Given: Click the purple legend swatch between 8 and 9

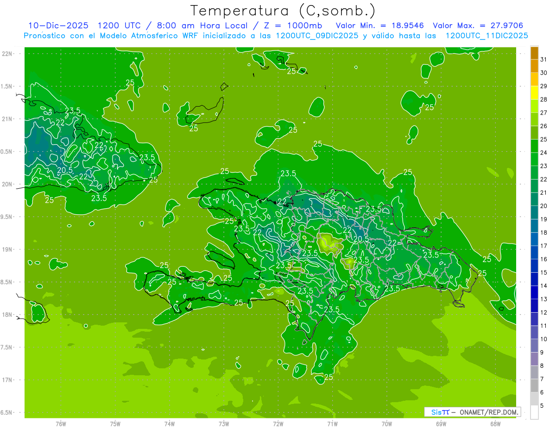Looking at the screenshot, I should click(534, 359).
